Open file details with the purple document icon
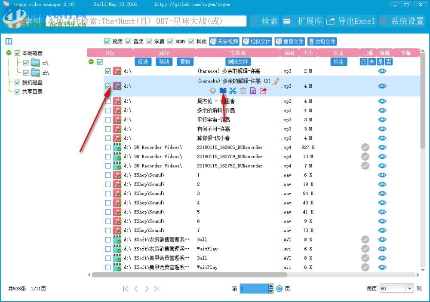The image size is (430, 302). point(253,91)
